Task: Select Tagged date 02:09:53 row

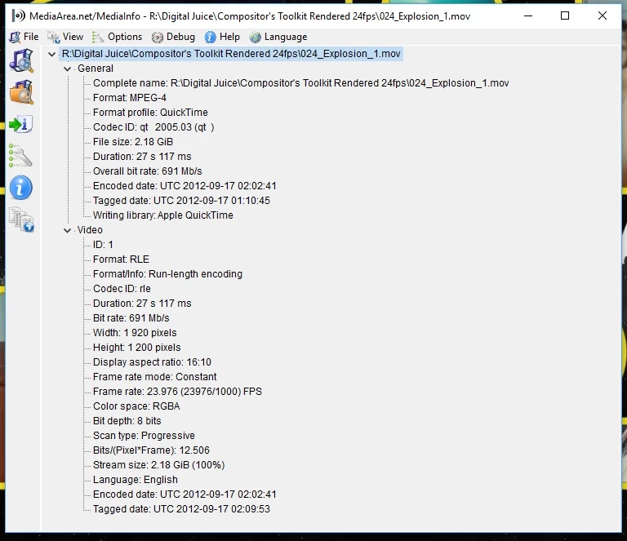Action: coord(181,509)
